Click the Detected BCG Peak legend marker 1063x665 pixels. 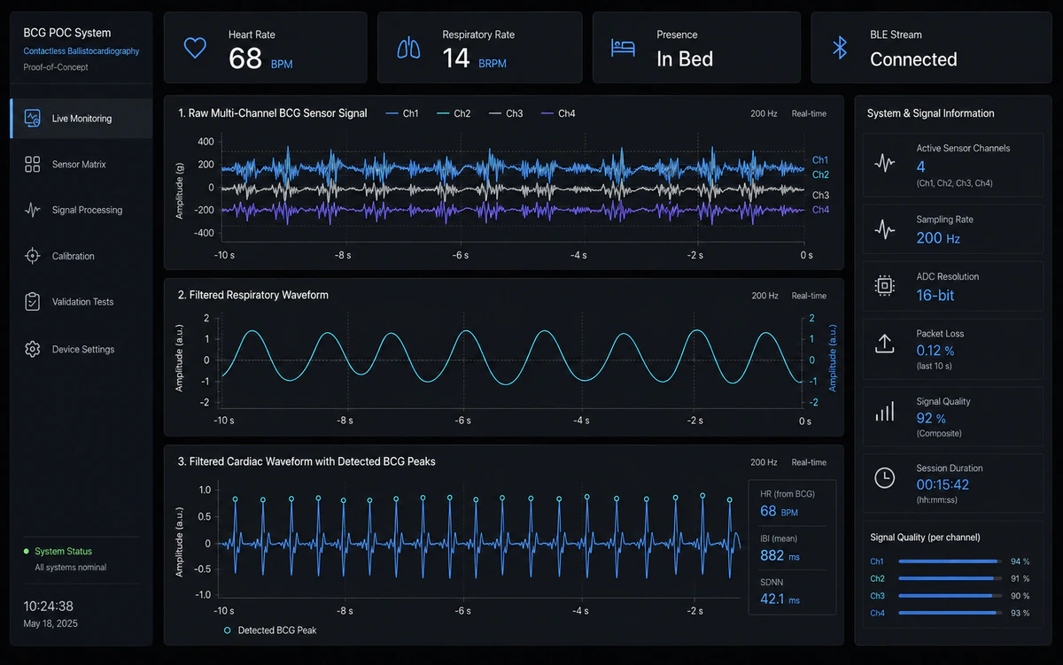[x=228, y=630]
